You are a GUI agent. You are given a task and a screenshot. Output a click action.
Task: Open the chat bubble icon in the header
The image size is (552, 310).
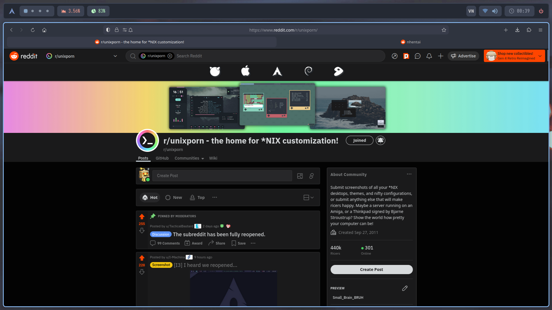pyautogui.click(x=418, y=56)
